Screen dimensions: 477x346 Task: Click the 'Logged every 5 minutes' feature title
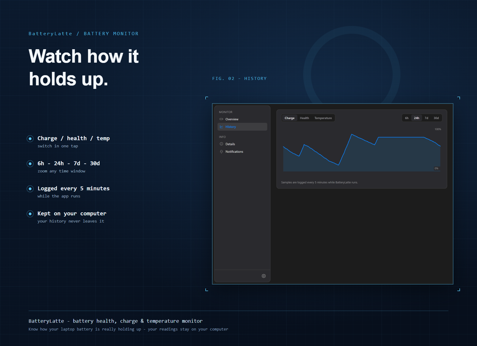[74, 189]
